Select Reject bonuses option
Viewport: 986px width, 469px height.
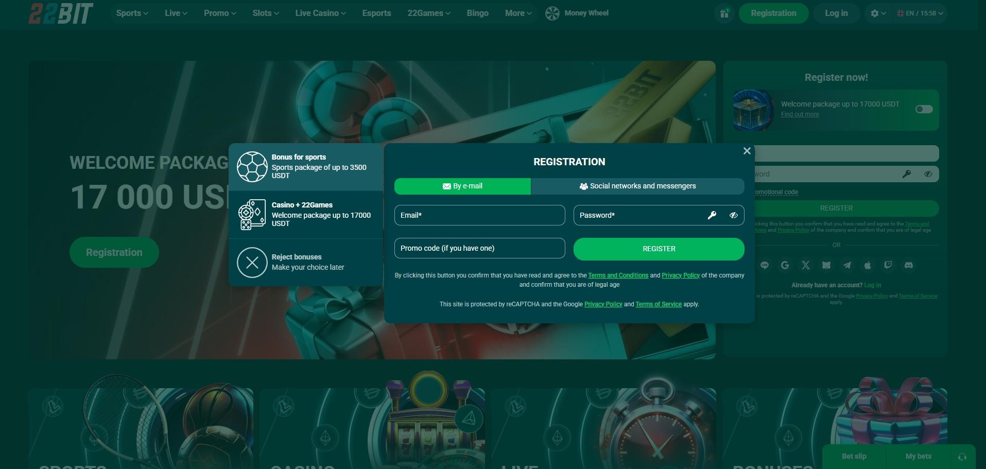306,263
